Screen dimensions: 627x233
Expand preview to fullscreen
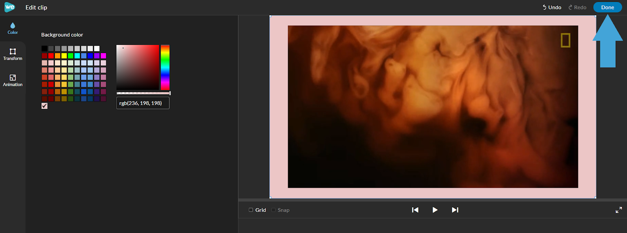(619, 210)
